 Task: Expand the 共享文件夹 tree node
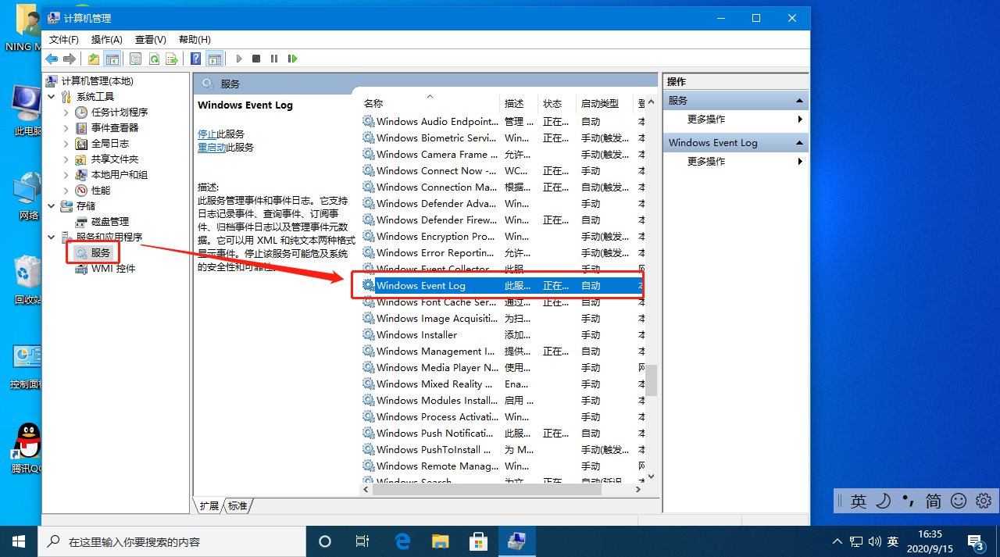(x=66, y=159)
